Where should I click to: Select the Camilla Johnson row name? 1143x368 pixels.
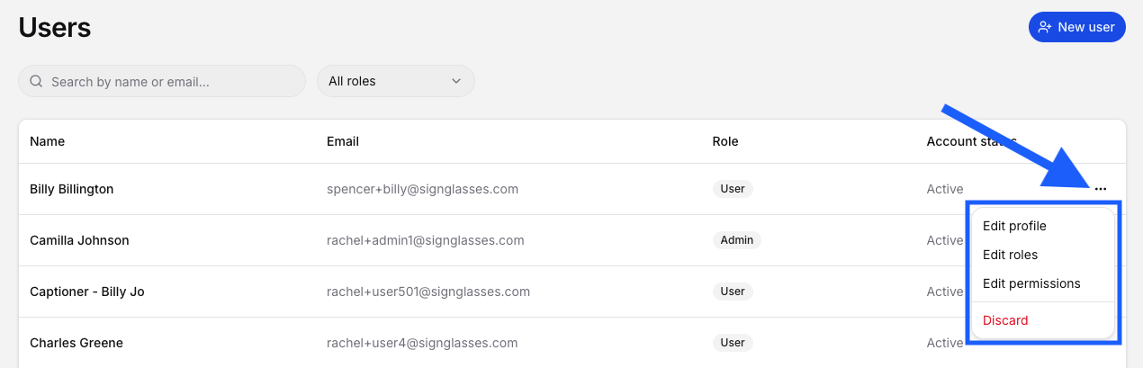click(x=79, y=240)
